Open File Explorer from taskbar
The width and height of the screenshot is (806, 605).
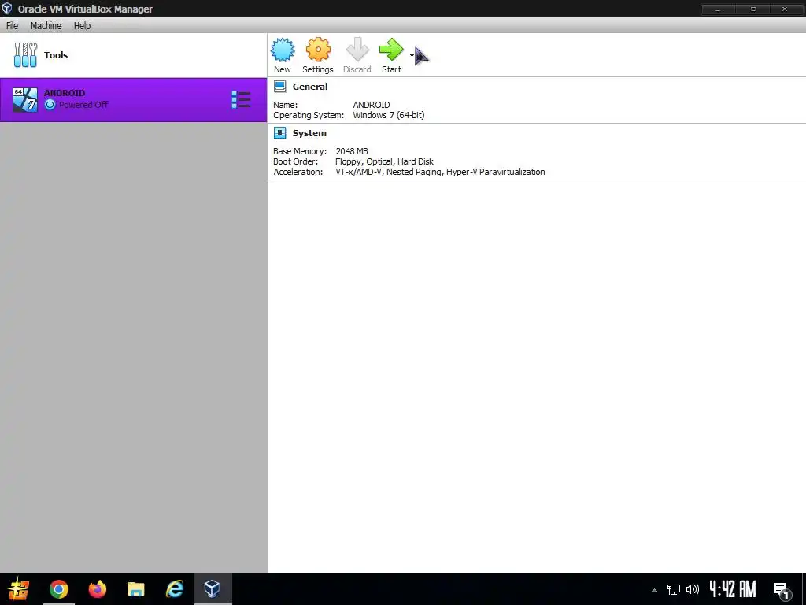click(135, 589)
